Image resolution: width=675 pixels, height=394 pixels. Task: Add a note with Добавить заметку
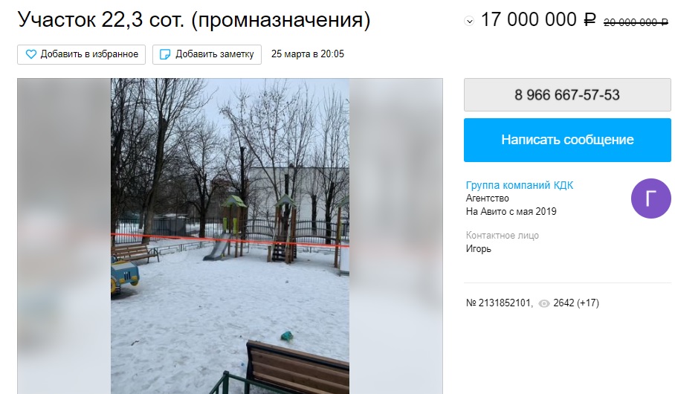click(207, 54)
